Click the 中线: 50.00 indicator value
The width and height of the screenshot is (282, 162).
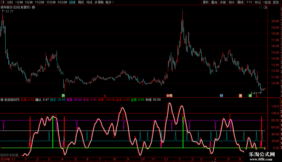coord(153,100)
